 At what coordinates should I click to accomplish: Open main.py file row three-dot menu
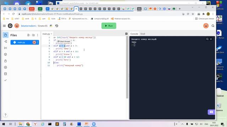(x=38, y=42)
